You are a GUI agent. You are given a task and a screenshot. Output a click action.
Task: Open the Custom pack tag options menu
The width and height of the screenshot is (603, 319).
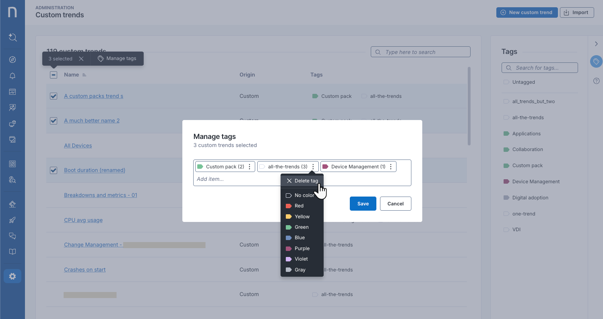pos(249,166)
